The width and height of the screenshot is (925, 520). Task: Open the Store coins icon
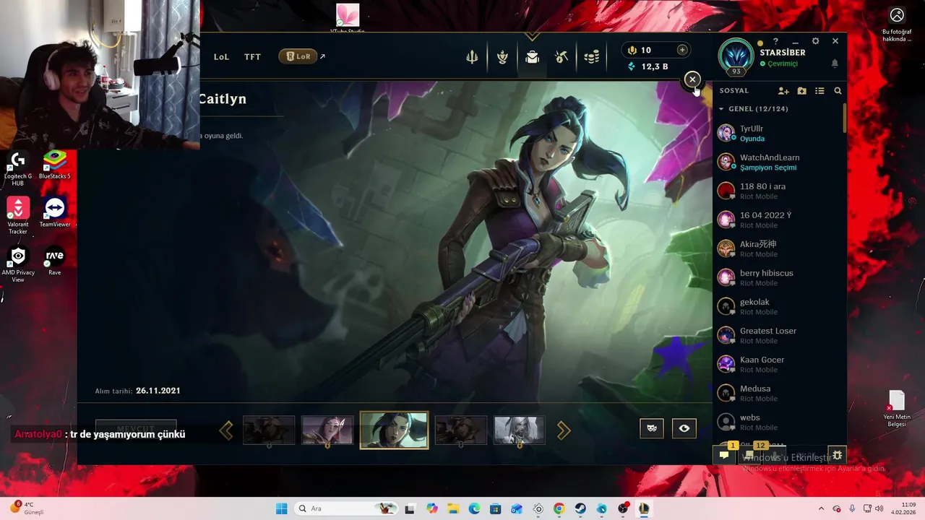pyautogui.click(x=592, y=57)
